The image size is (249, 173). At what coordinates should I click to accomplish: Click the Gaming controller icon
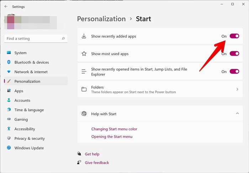pyautogui.click(x=9, y=119)
